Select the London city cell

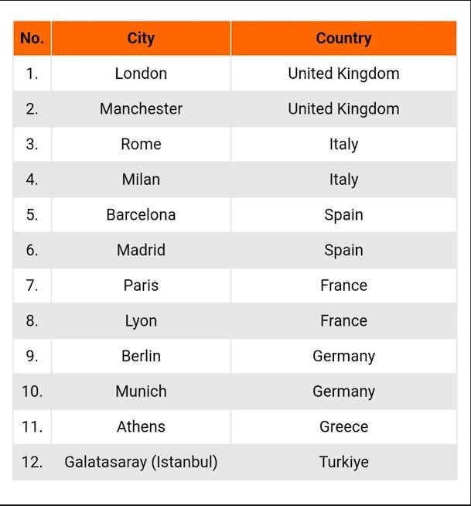[141, 74]
